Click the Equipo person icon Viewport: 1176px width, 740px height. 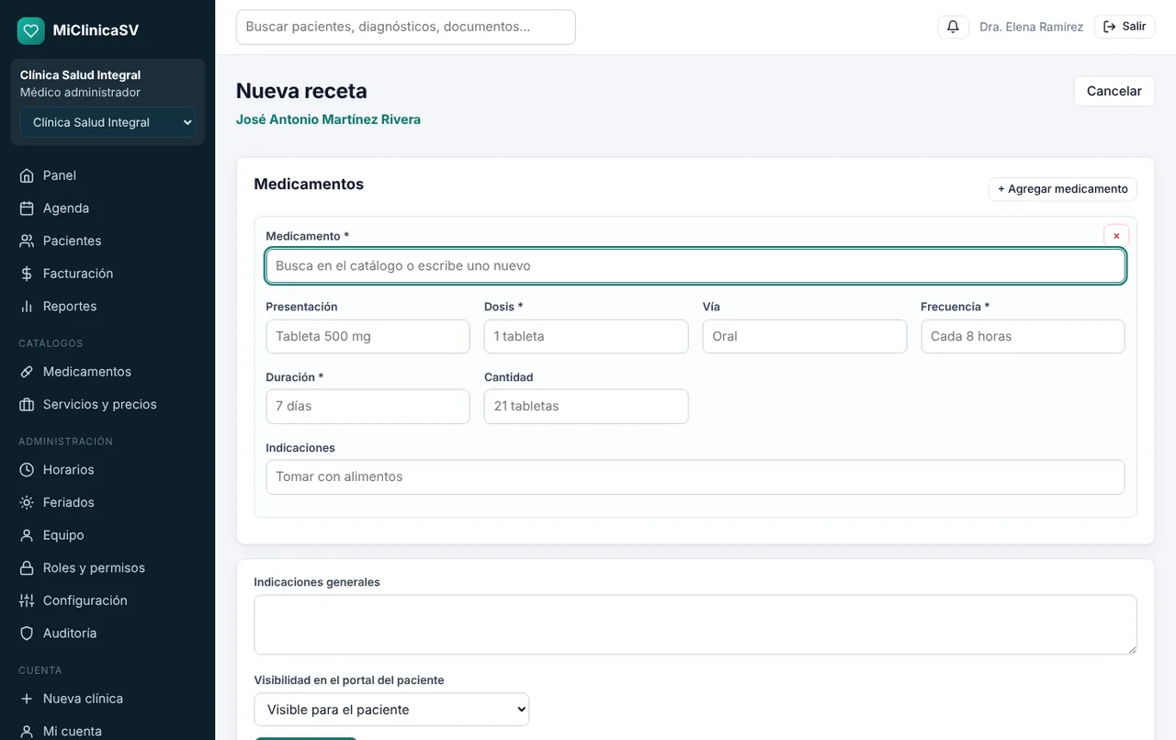click(x=27, y=535)
